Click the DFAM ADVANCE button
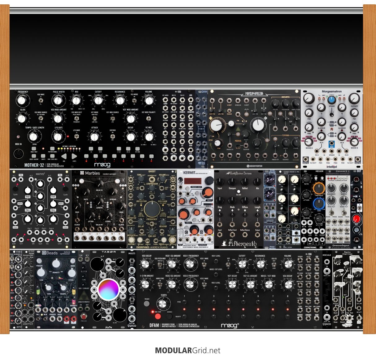The image size is (376, 357). (x=169, y=316)
